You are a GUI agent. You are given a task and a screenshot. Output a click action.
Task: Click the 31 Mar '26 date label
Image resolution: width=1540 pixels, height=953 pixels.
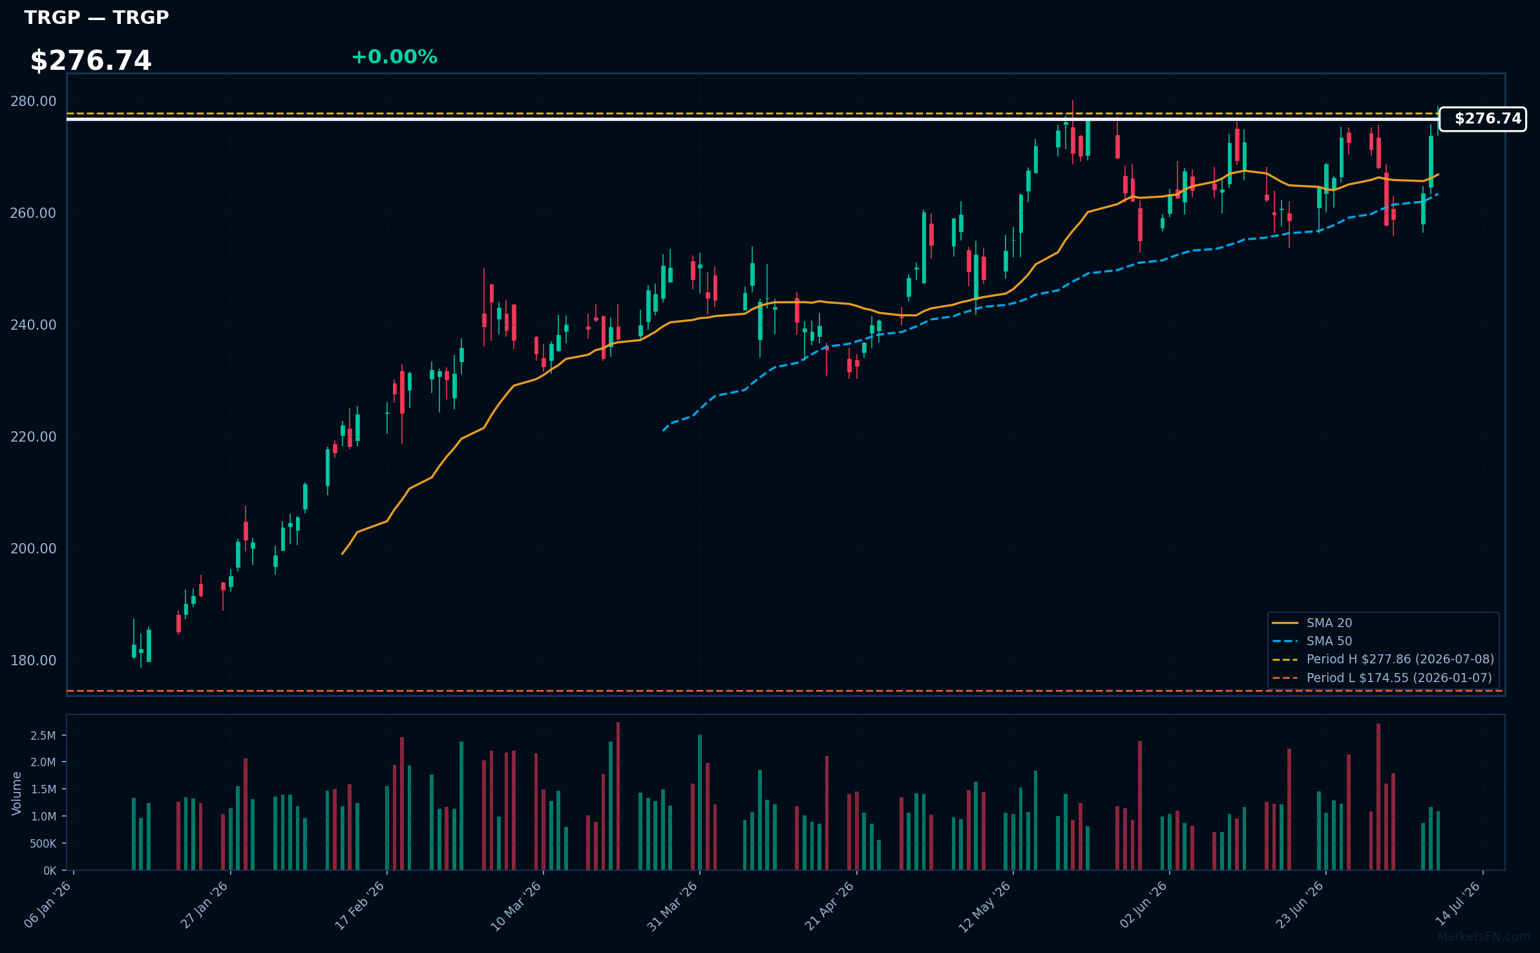tap(672, 906)
